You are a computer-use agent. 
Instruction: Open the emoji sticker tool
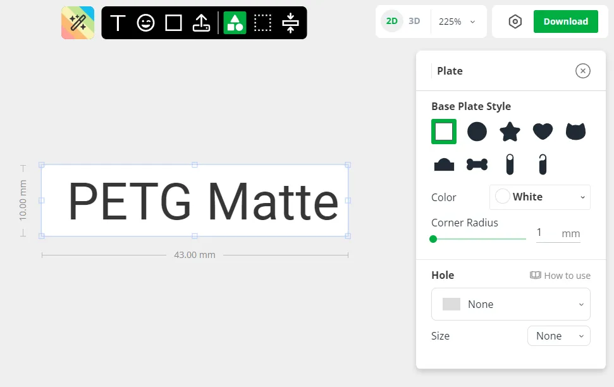click(x=145, y=23)
